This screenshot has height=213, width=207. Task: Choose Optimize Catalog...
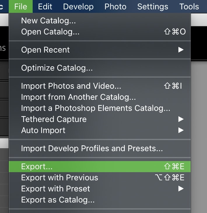click(100, 68)
